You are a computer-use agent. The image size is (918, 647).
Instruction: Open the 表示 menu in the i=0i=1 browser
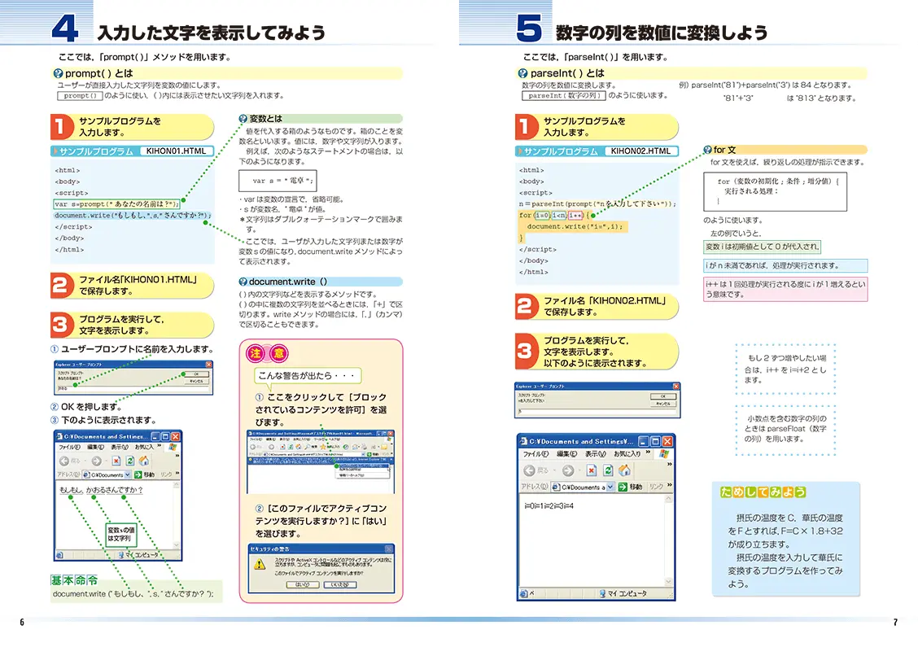(596, 453)
